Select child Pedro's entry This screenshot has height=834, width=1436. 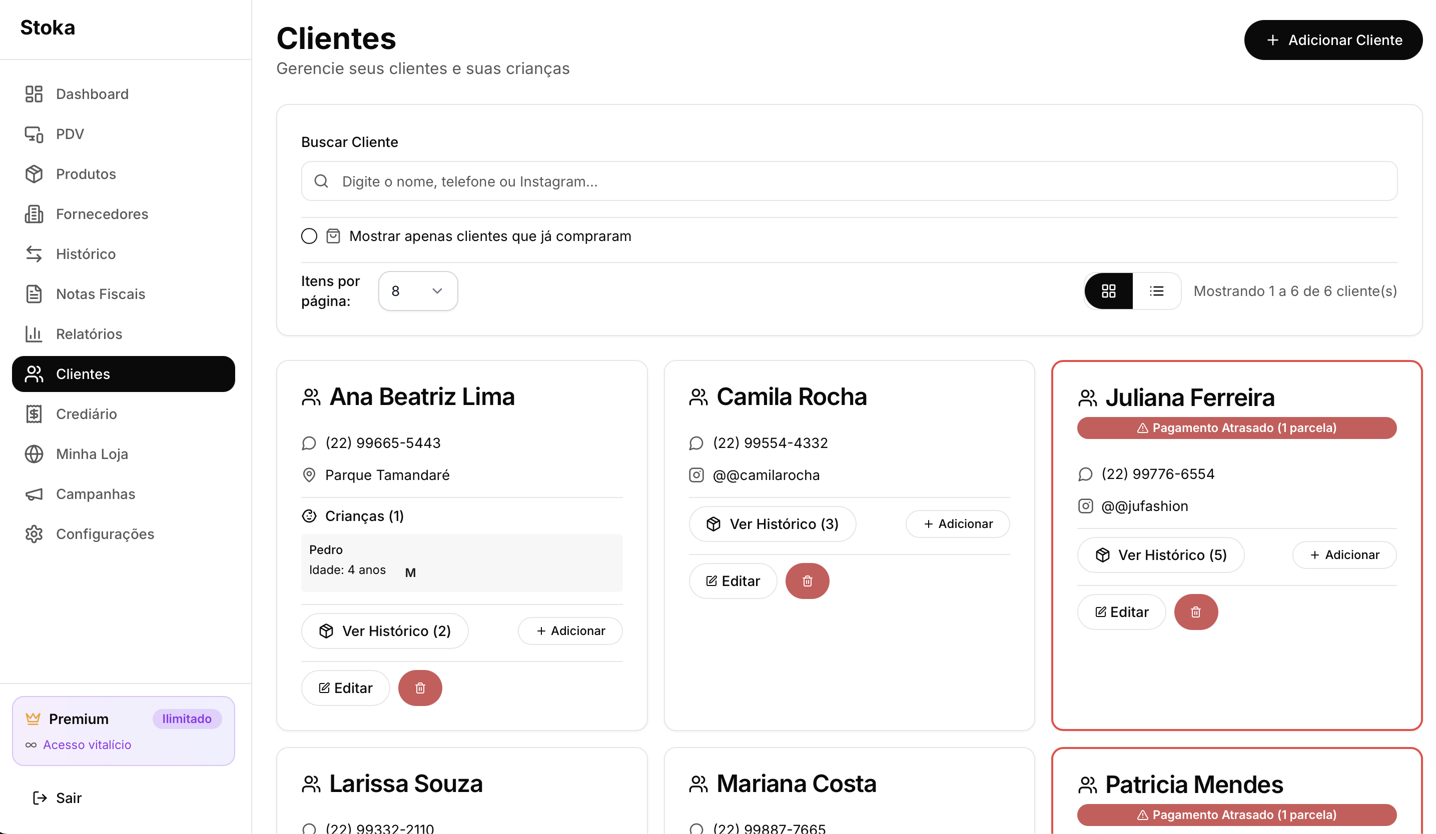coord(461,562)
